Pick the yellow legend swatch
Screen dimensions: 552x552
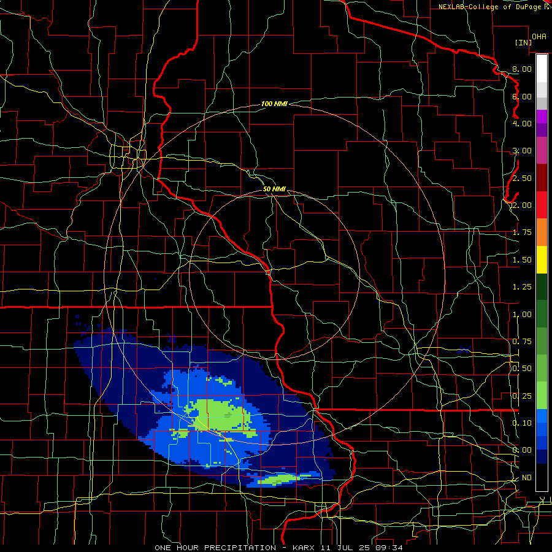[542, 259]
